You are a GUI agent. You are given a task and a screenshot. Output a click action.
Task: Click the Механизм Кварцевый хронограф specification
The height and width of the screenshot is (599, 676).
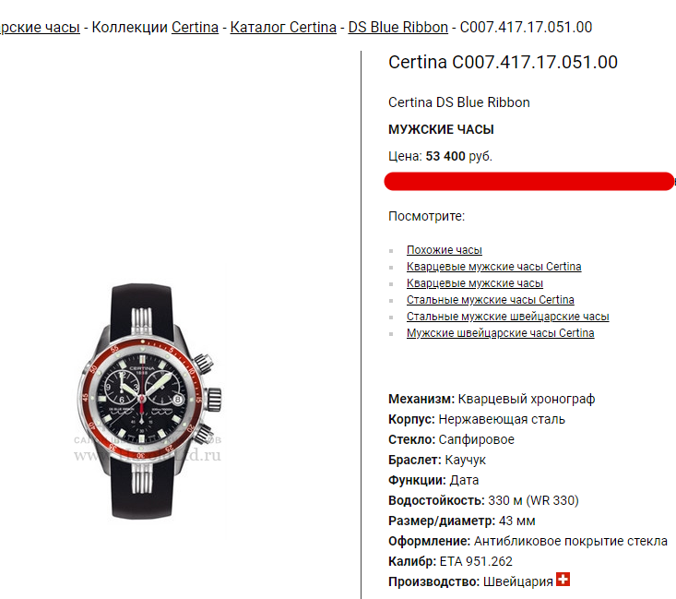tap(492, 399)
